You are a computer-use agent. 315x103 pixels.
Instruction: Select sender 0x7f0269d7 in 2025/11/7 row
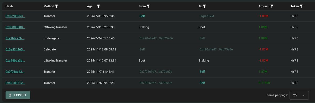156,72
